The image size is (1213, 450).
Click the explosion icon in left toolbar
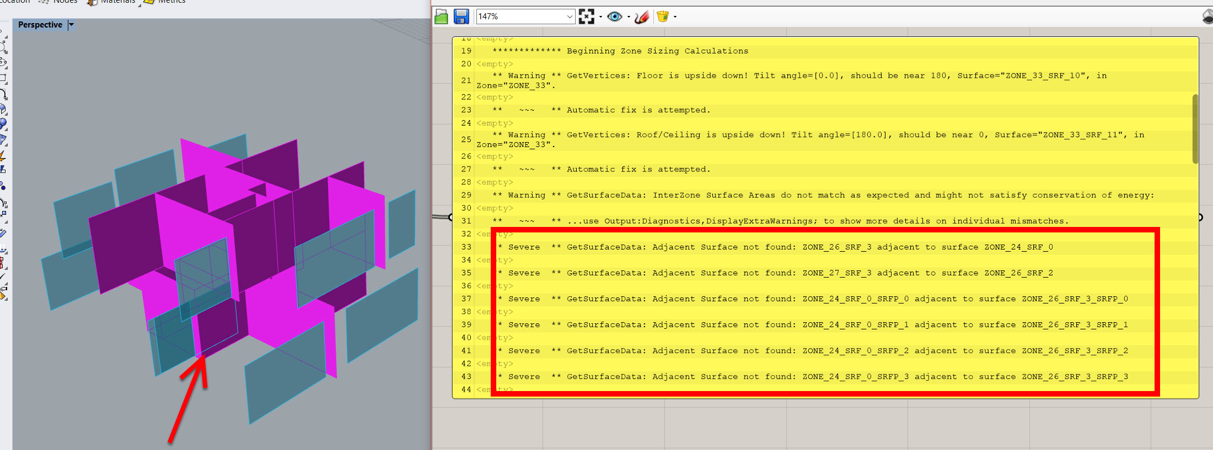coord(3,156)
